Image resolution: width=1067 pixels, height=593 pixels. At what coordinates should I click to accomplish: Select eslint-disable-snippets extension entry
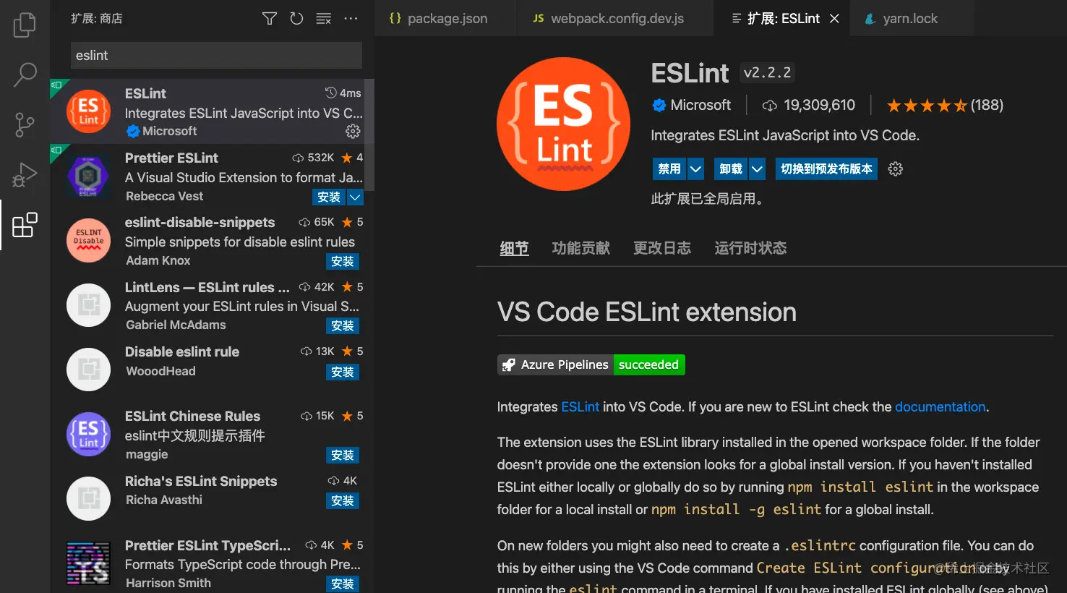point(211,241)
